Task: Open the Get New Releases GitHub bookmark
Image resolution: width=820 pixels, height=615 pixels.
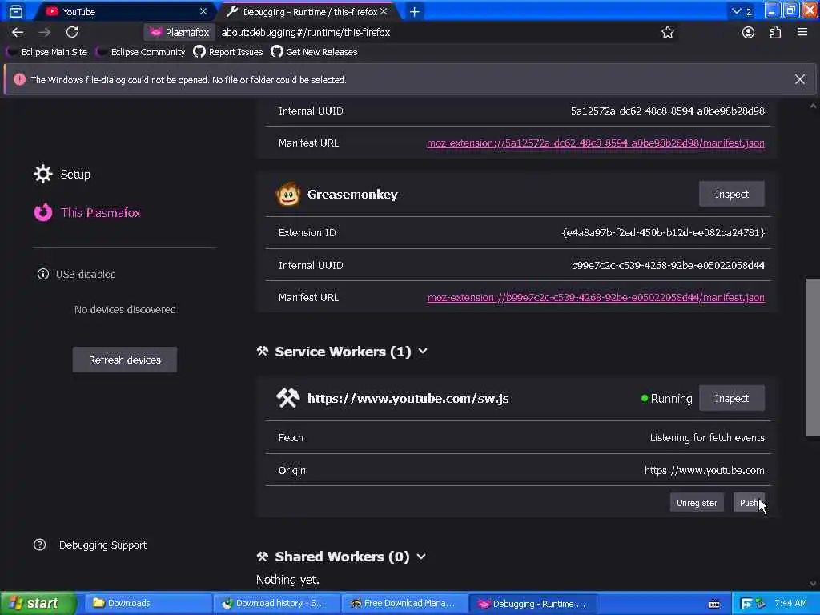Action: (314, 52)
